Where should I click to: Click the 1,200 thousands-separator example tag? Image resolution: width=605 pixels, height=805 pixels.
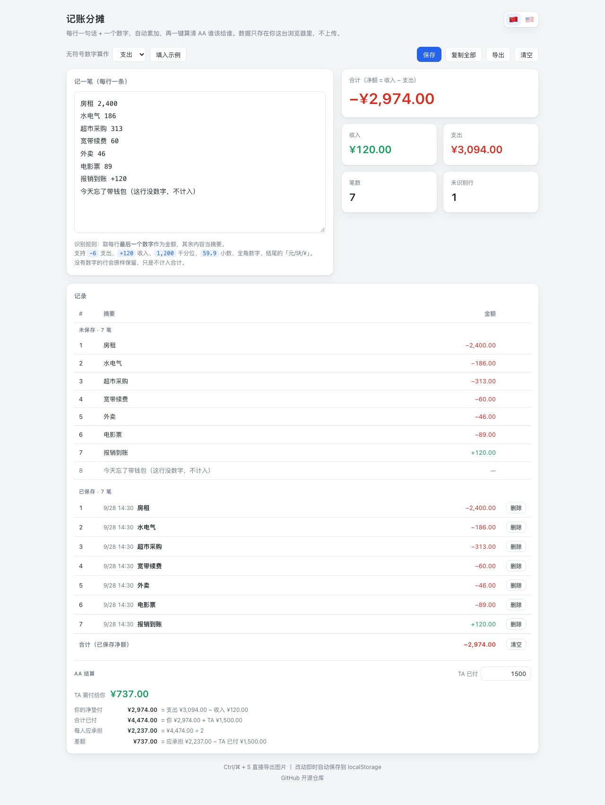coord(165,253)
